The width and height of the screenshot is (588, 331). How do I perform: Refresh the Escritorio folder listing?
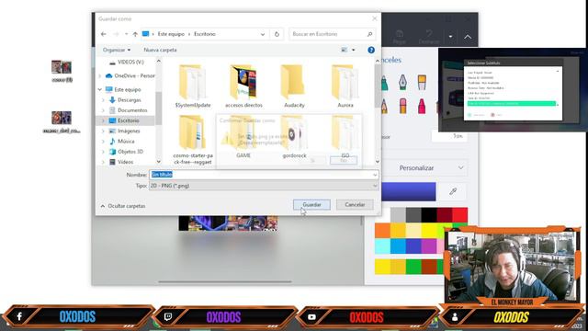277,34
